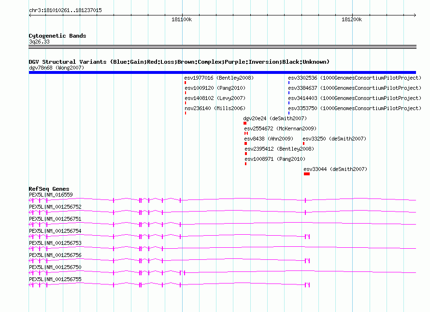Select variant esv8438 (Ahn2009)
Image resolution: width=430 pixels, height=312 pixels.
click(x=269, y=139)
